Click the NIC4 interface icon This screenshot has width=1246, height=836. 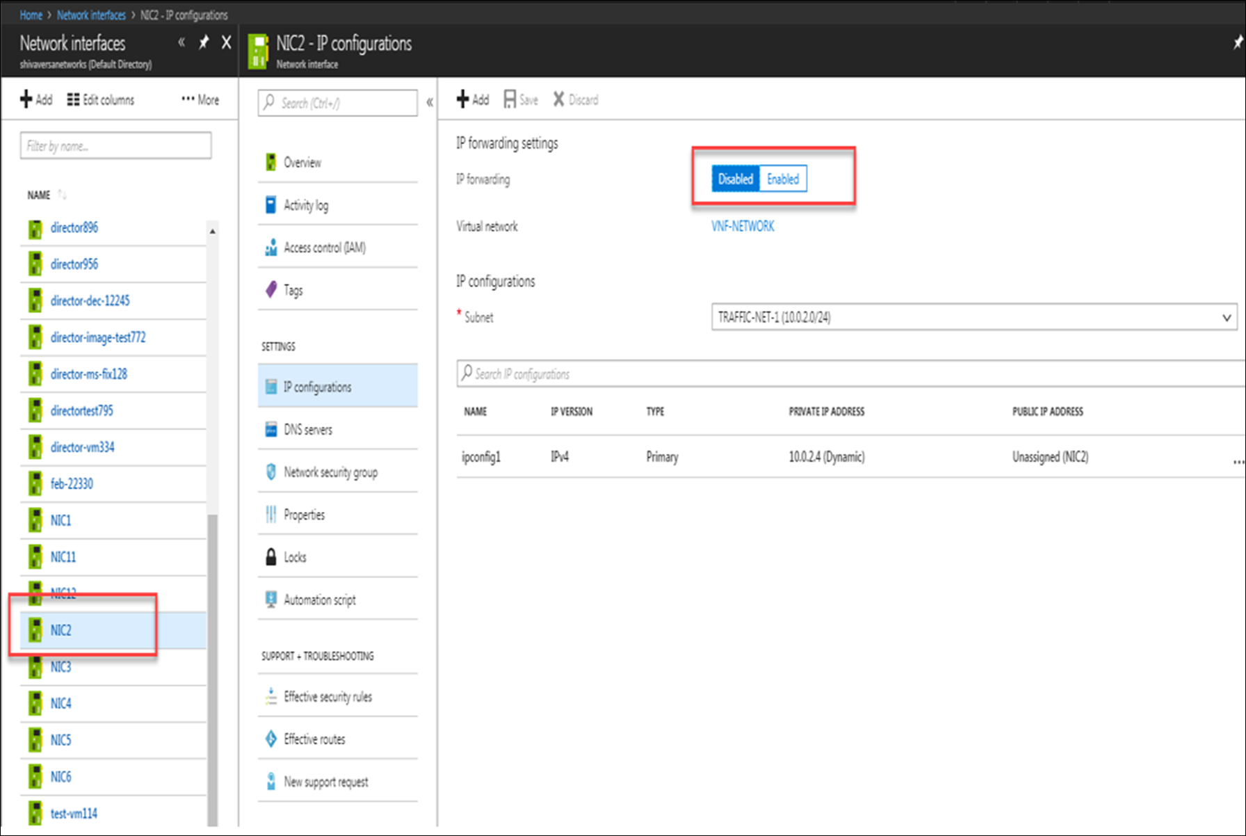[x=35, y=703]
